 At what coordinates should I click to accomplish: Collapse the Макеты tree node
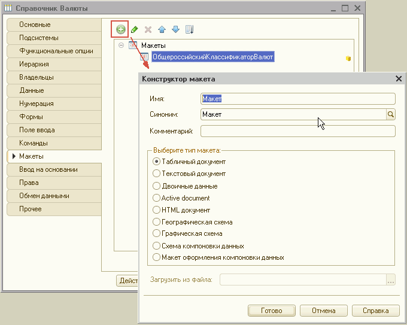121,45
